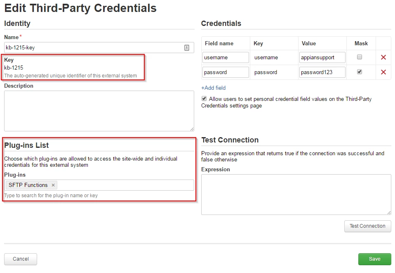This screenshot has height=273, width=395.
Task: Edit the appiansupport value field
Action: 322,57
